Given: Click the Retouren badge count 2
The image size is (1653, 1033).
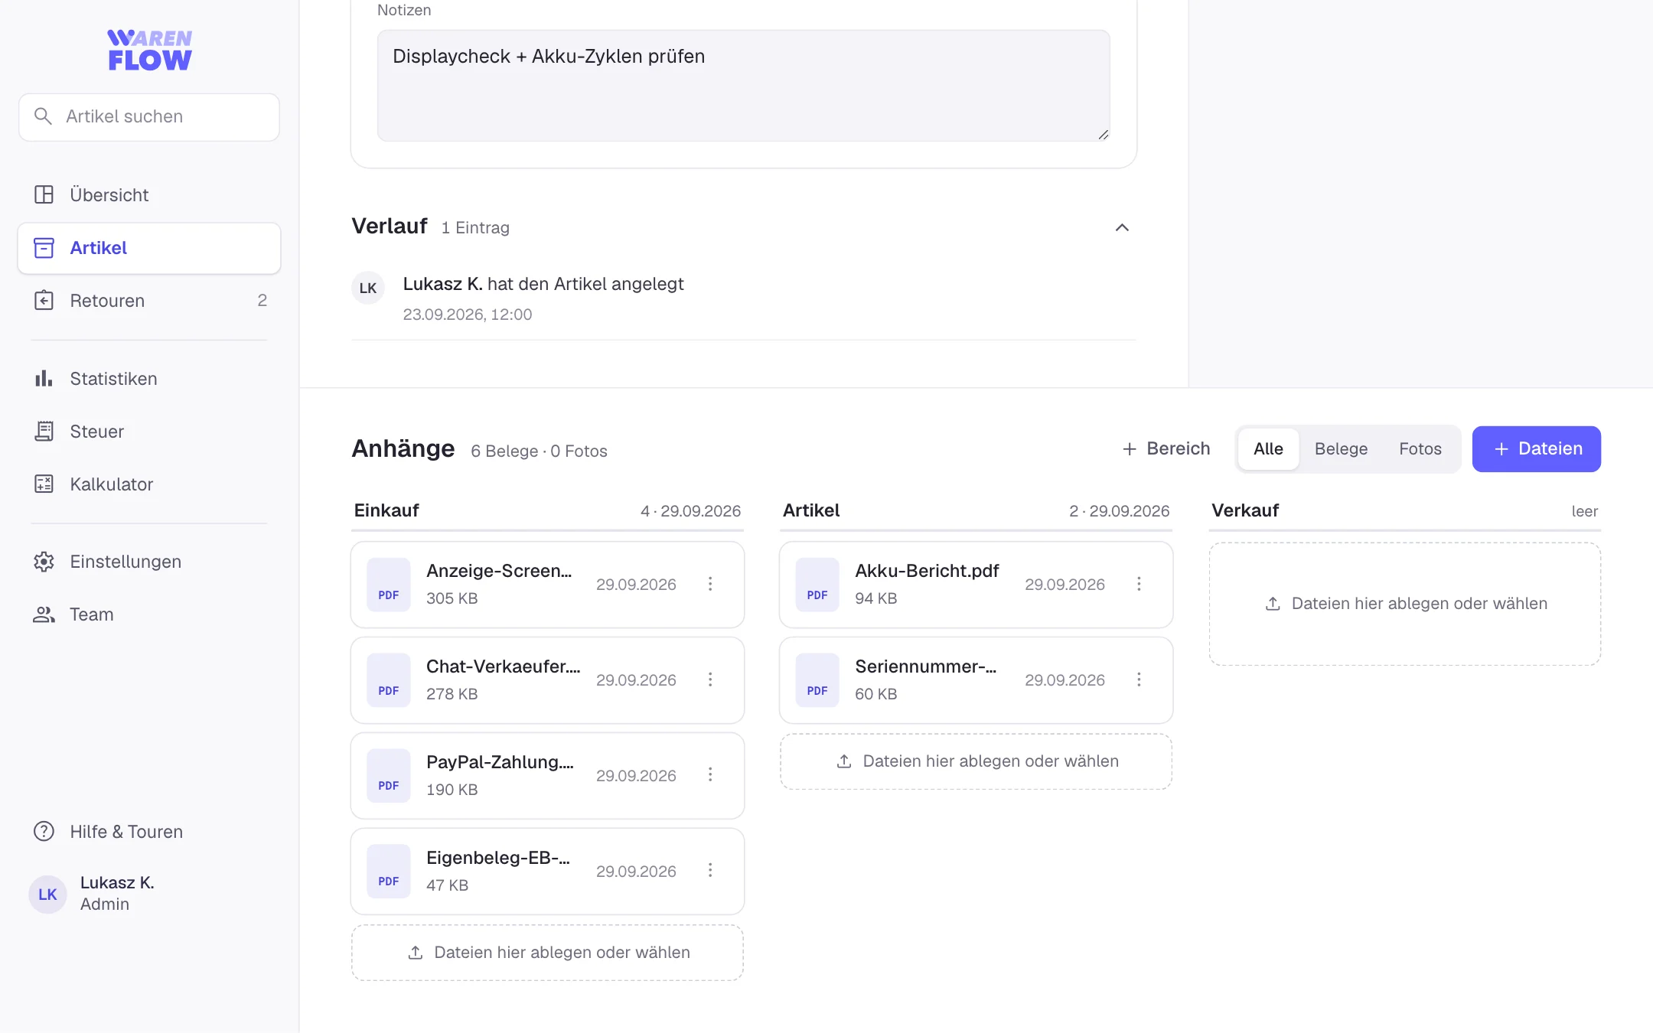Looking at the screenshot, I should (x=262, y=301).
